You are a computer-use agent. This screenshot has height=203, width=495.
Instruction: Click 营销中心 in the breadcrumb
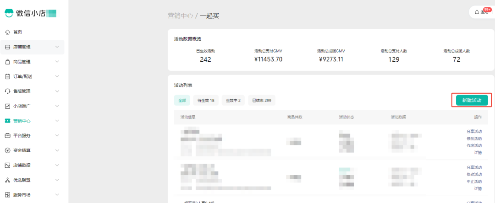[180, 16]
